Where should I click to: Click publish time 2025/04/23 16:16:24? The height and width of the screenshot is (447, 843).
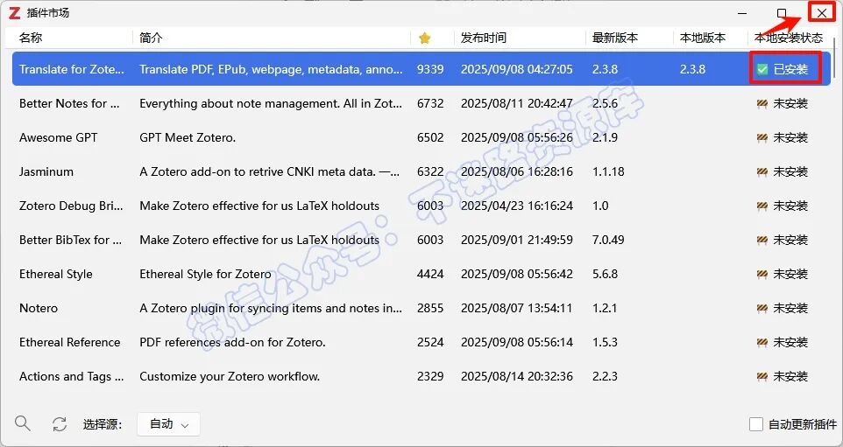tap(517, 206)
